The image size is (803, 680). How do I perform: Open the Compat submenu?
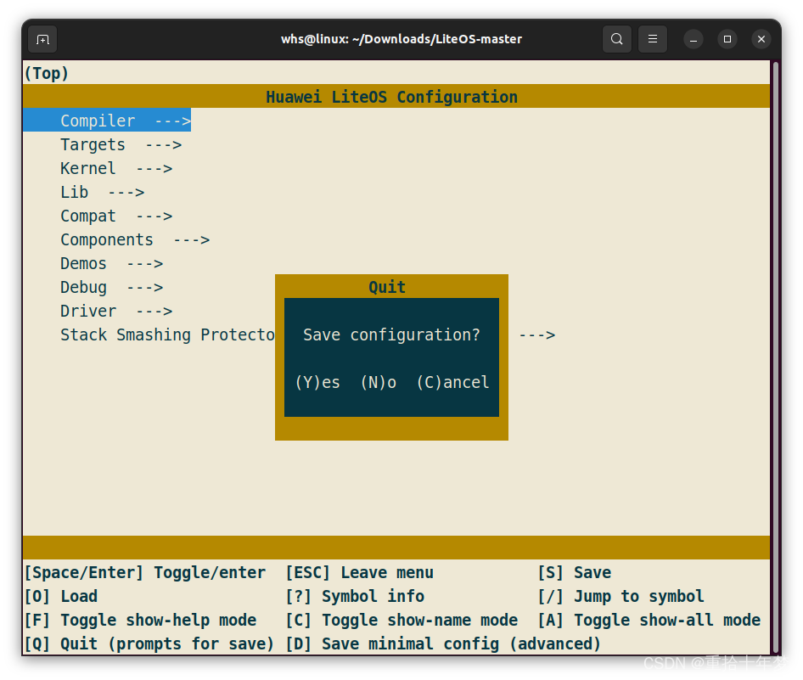pos(116,216)
